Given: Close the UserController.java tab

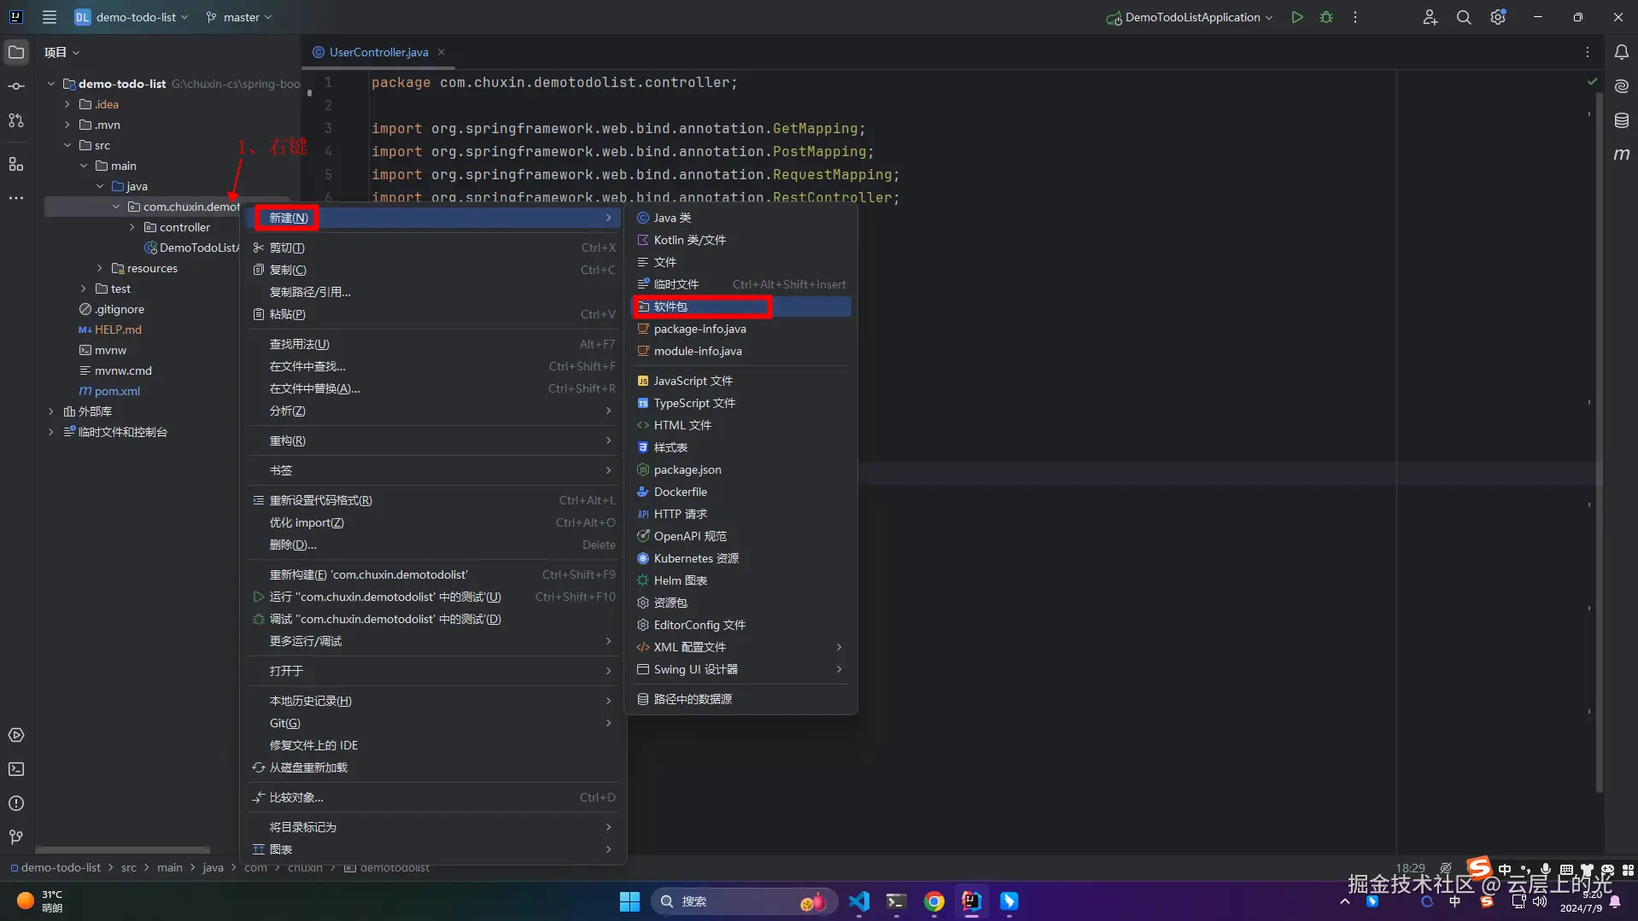Looking at the screenshot, I should click(442, 52).
